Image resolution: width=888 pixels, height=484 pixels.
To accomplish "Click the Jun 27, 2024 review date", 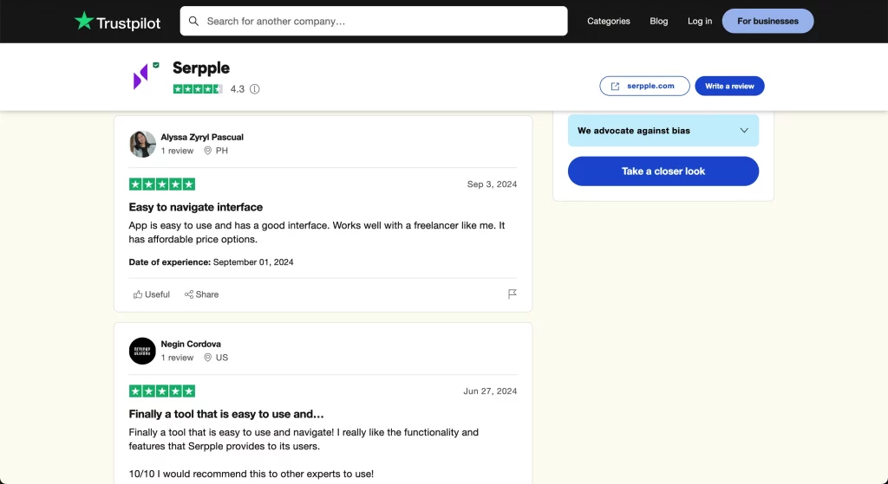I will click(x=490, y=390).
